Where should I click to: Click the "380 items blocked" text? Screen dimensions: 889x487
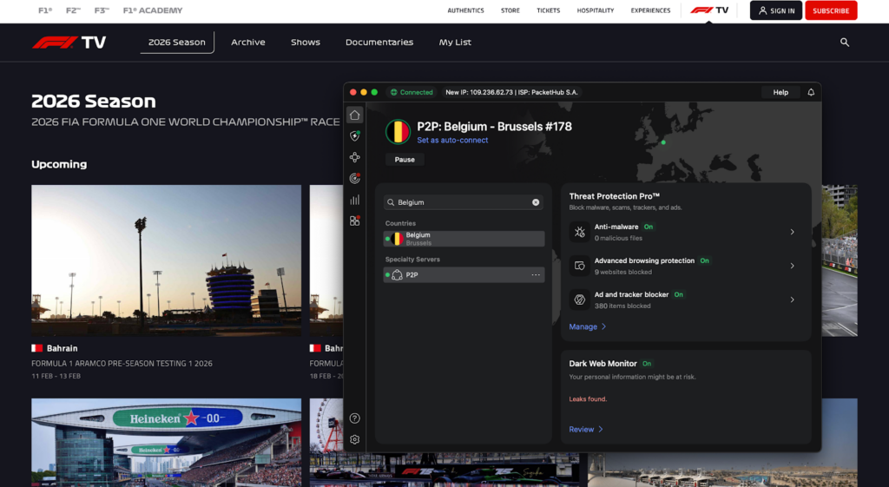[x=622, y=306]
